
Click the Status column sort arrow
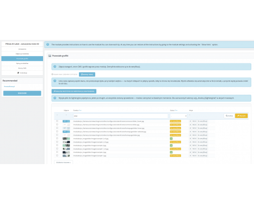click(x=176, y=111)
